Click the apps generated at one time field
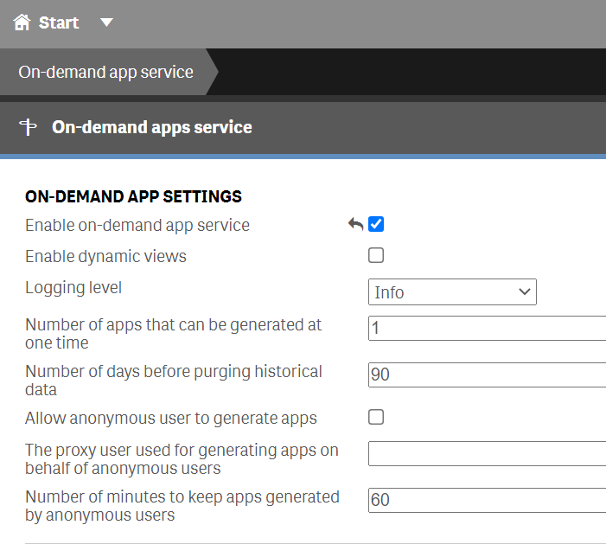Viewport: 606px width, 557px height. coord(487,328)
